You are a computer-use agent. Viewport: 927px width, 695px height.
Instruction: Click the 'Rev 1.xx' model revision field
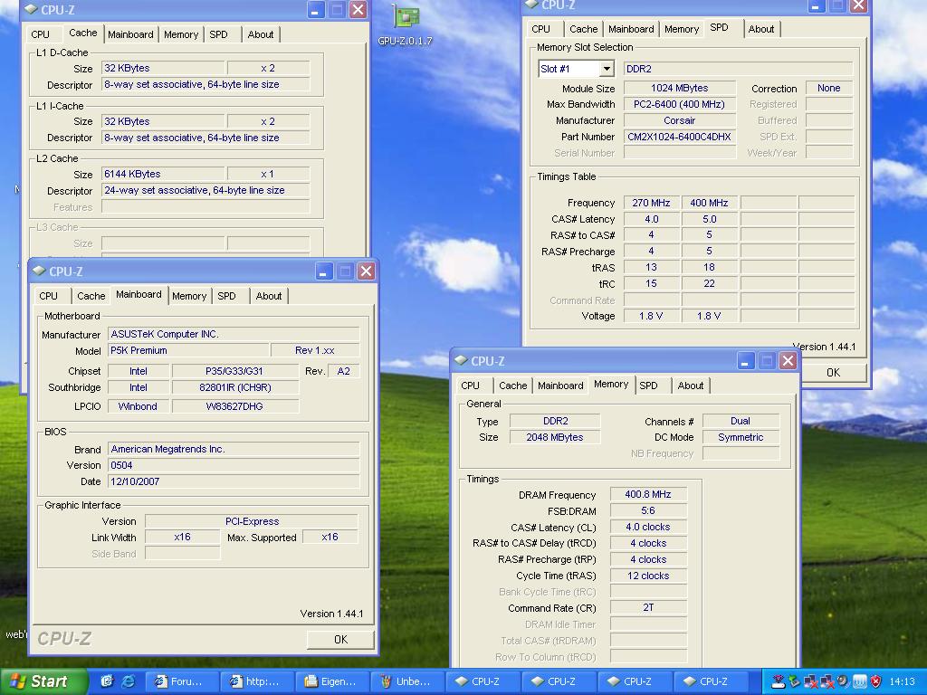(x=315, y=350)
